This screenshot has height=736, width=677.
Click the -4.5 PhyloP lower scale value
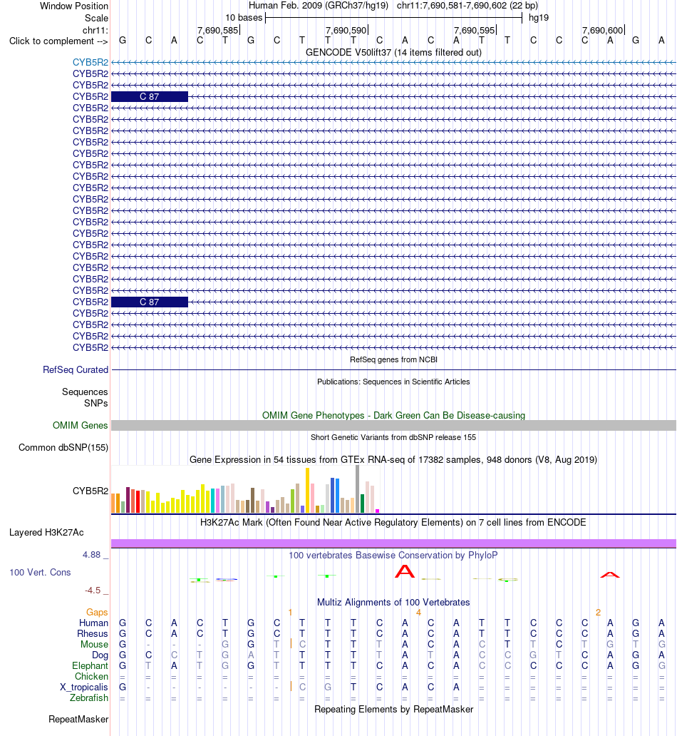tap(93, 591)
